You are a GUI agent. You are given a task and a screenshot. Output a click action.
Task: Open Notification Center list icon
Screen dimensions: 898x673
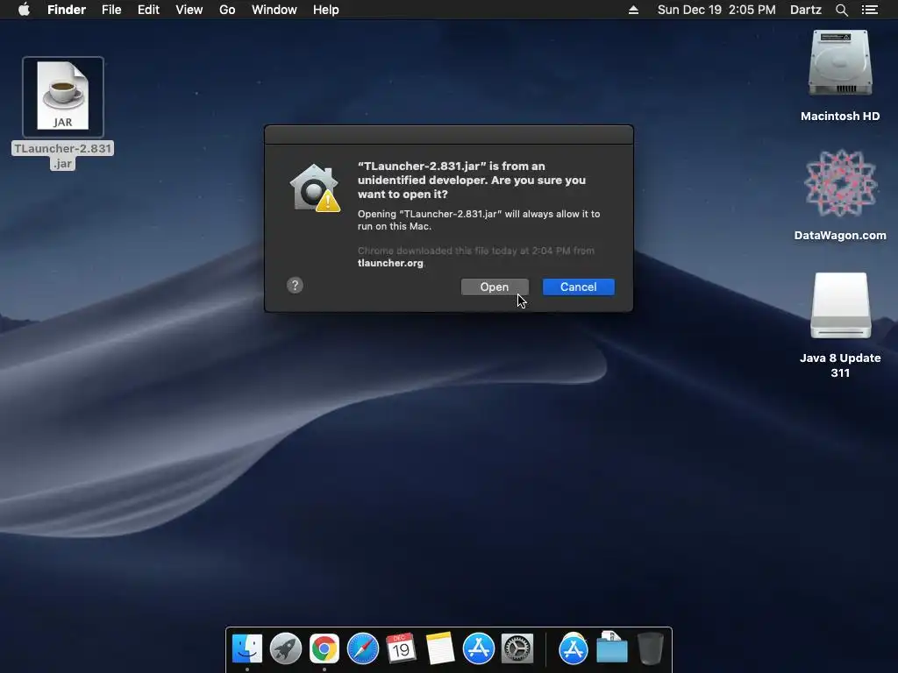869,10
